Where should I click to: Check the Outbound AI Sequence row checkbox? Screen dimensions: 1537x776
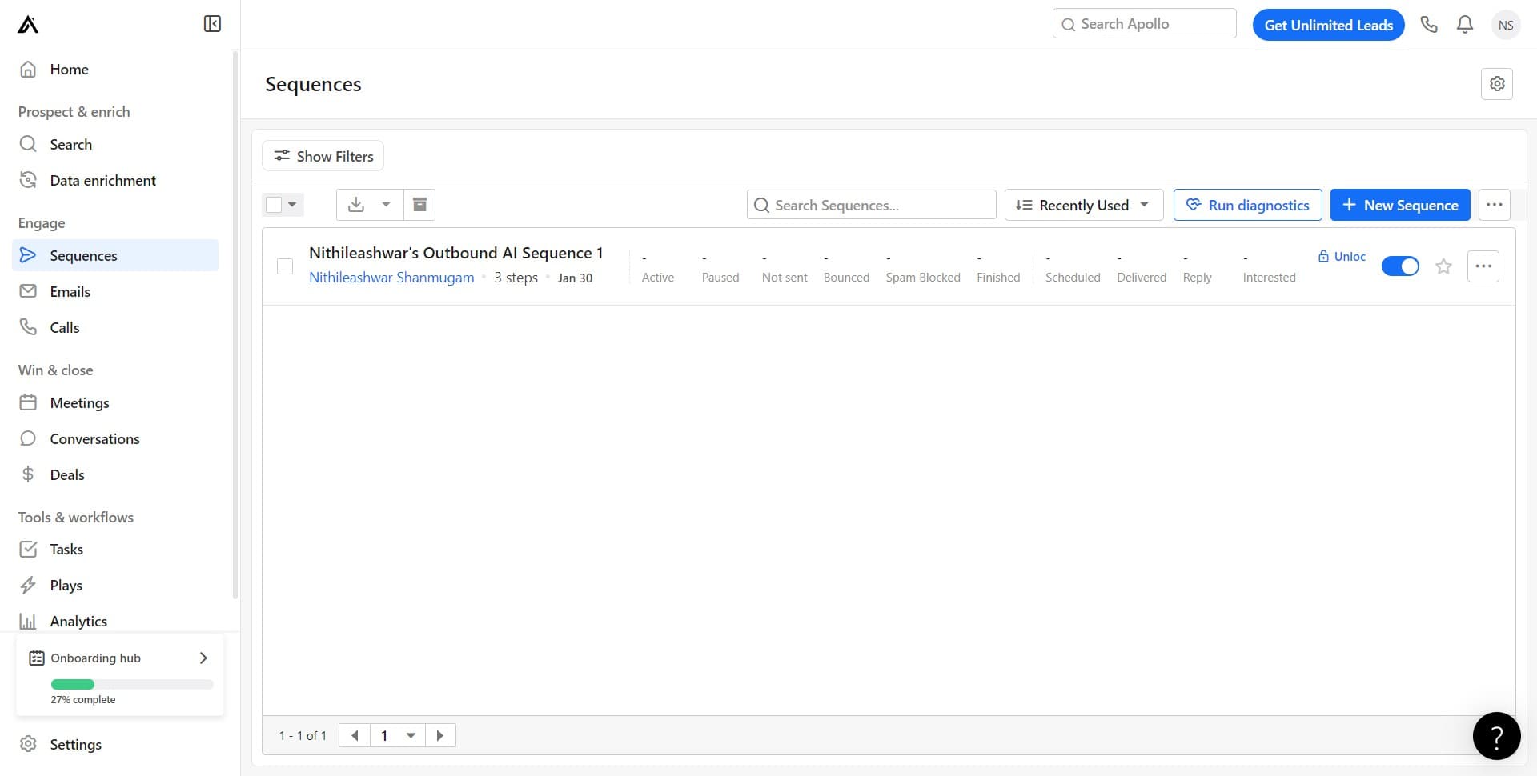(285, 266)
